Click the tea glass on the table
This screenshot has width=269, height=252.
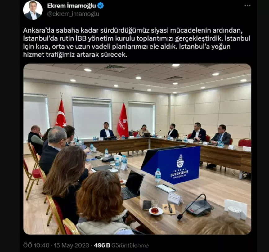[154, 207]
